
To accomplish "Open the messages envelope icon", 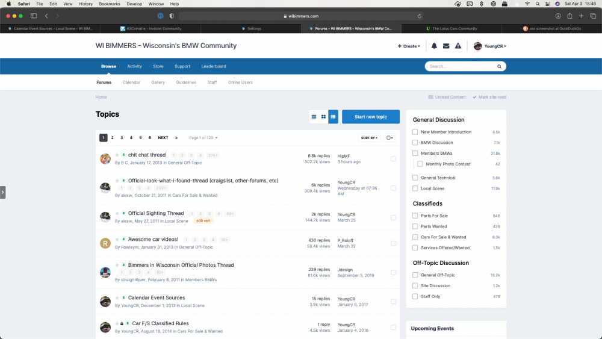I will click(446, 46).
